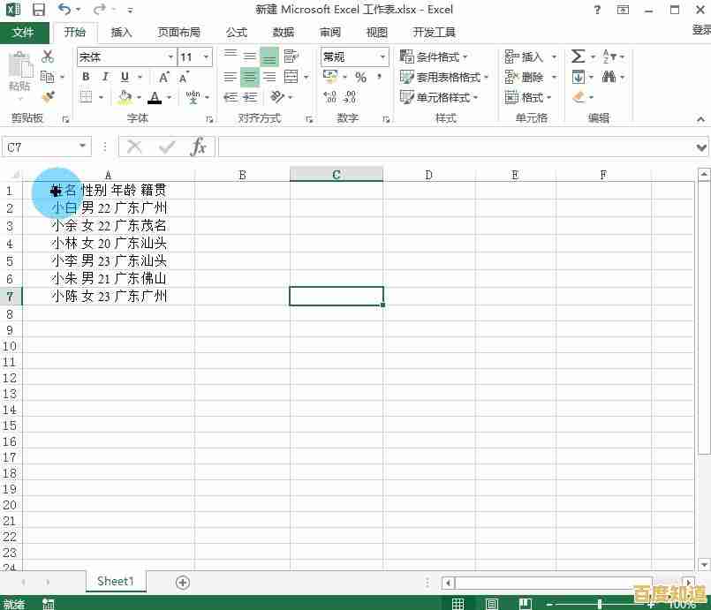This screenshot has width=711, height=610.
Task: Open the fill color dropdown arrow
Action: pyautogui.click(x=137, y=95)
